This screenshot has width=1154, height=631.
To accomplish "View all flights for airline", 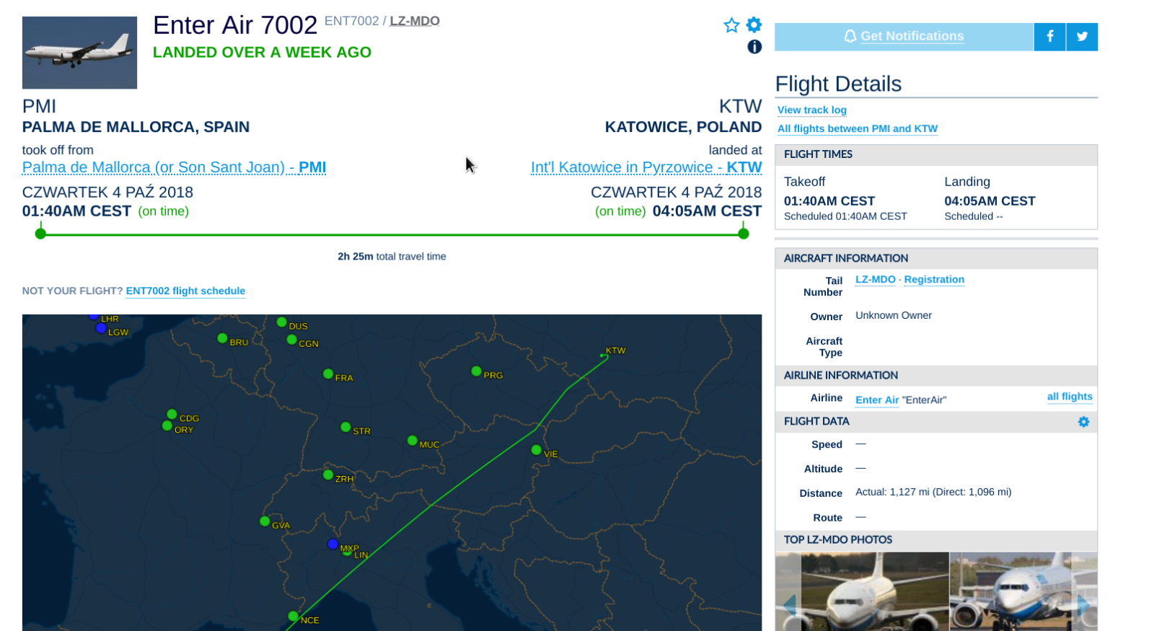I will 1070,397.
